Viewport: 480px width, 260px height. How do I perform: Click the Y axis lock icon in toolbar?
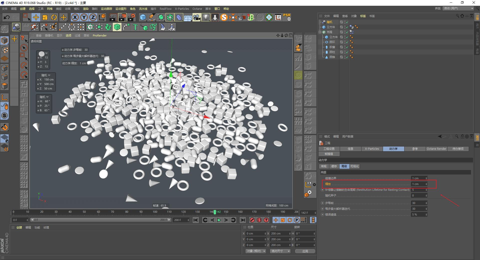(x=84, y=17)
